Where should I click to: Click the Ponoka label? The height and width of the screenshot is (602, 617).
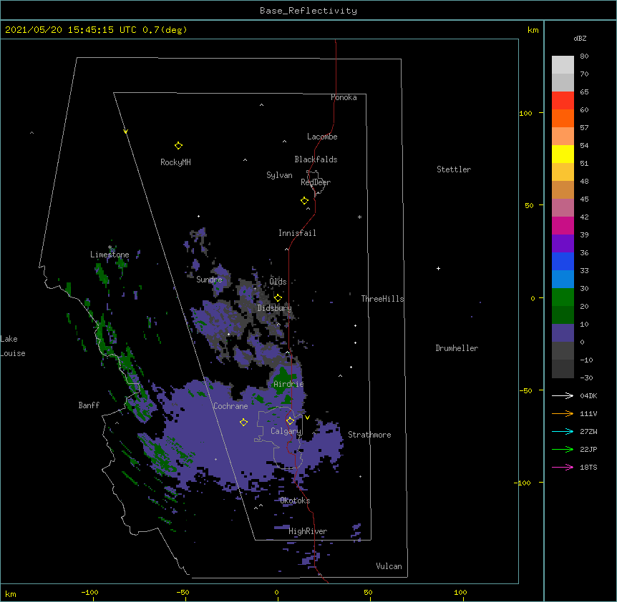pos(344,97)
